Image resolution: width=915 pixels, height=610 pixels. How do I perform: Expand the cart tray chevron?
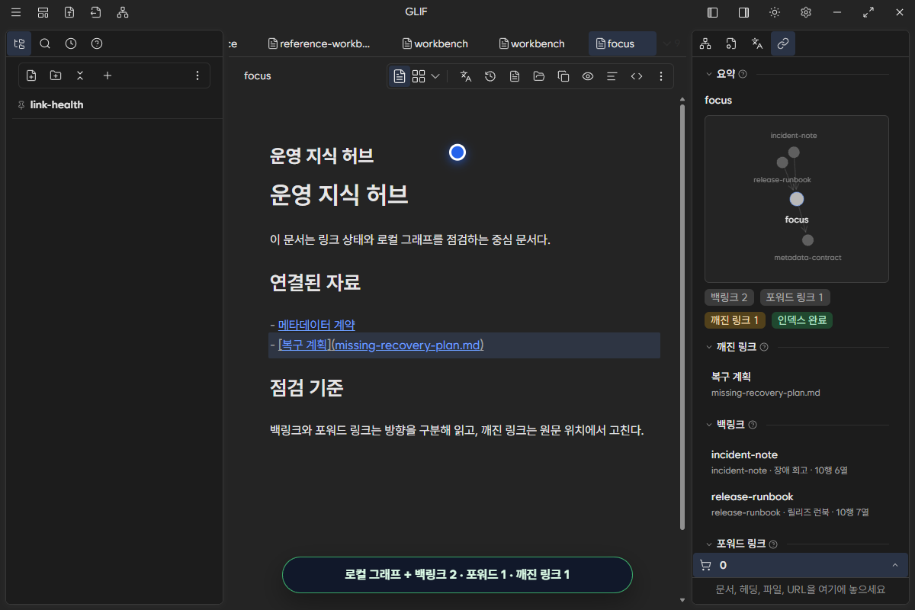tap(894, 565)
